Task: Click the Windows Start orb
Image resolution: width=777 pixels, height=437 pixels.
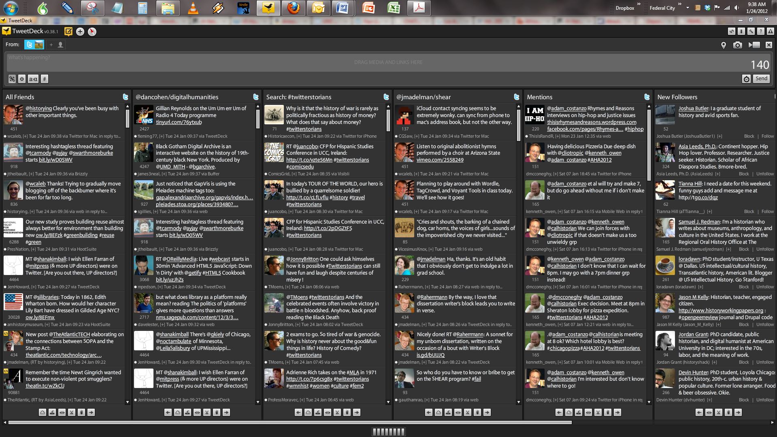Action: pos(10,8)
